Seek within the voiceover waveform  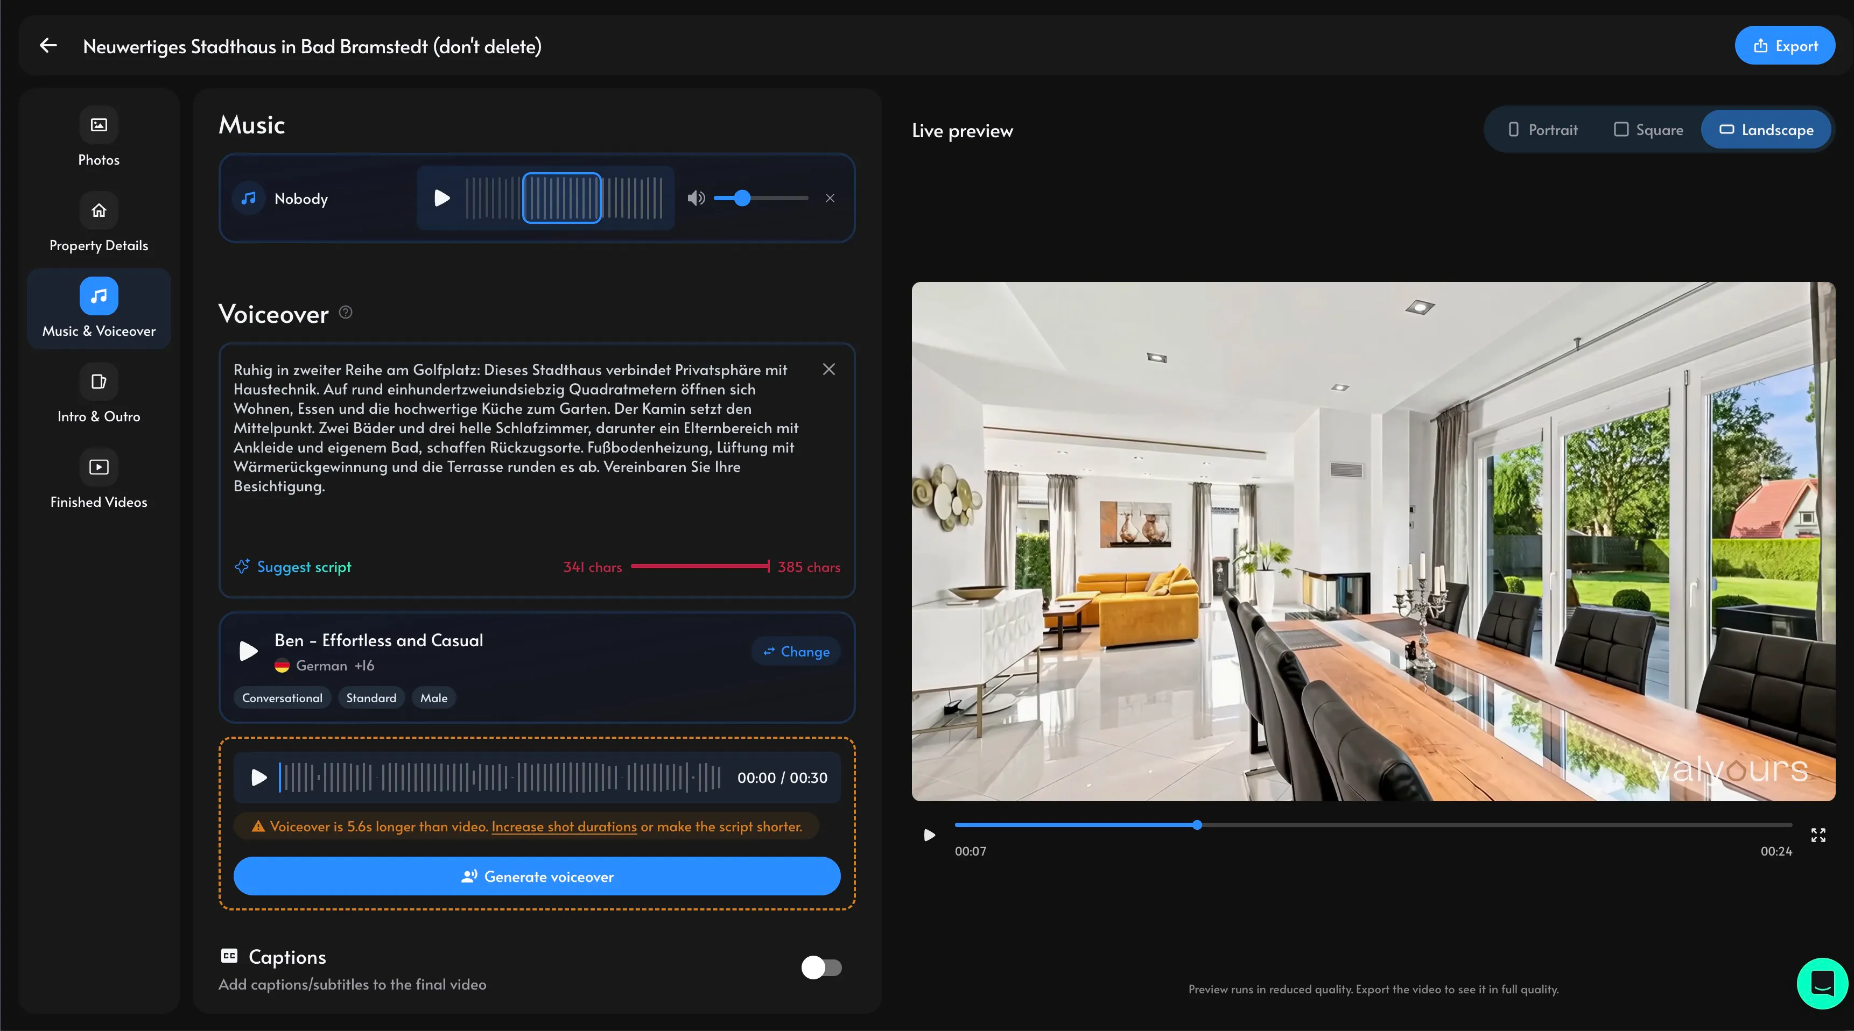pos(500,778)
